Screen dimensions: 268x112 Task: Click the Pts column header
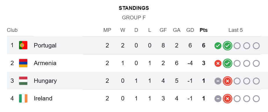point(204,30)
